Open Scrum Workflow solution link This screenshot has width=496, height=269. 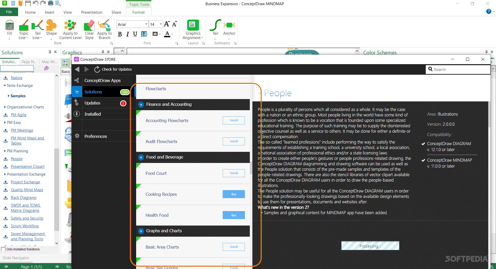click(25, 226)
